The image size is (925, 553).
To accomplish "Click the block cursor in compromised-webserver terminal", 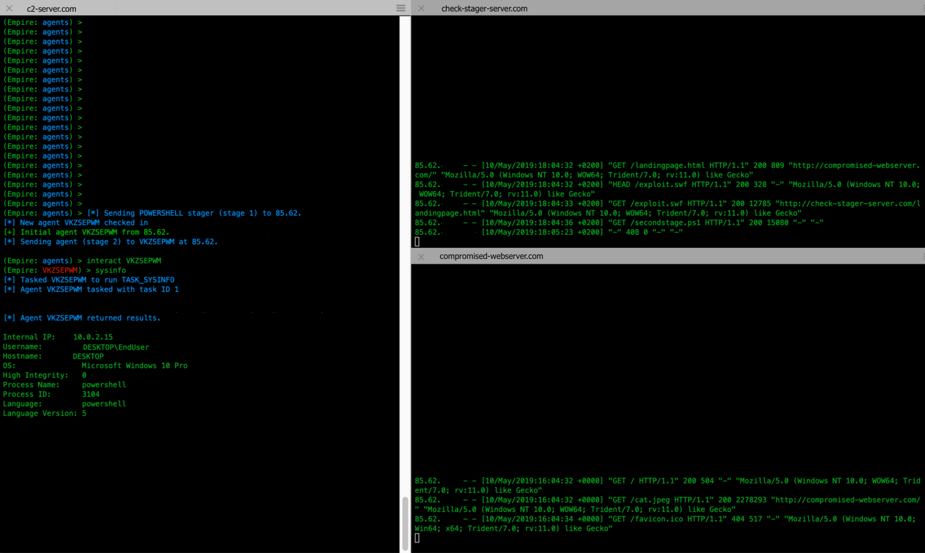I will pos(417,538).
